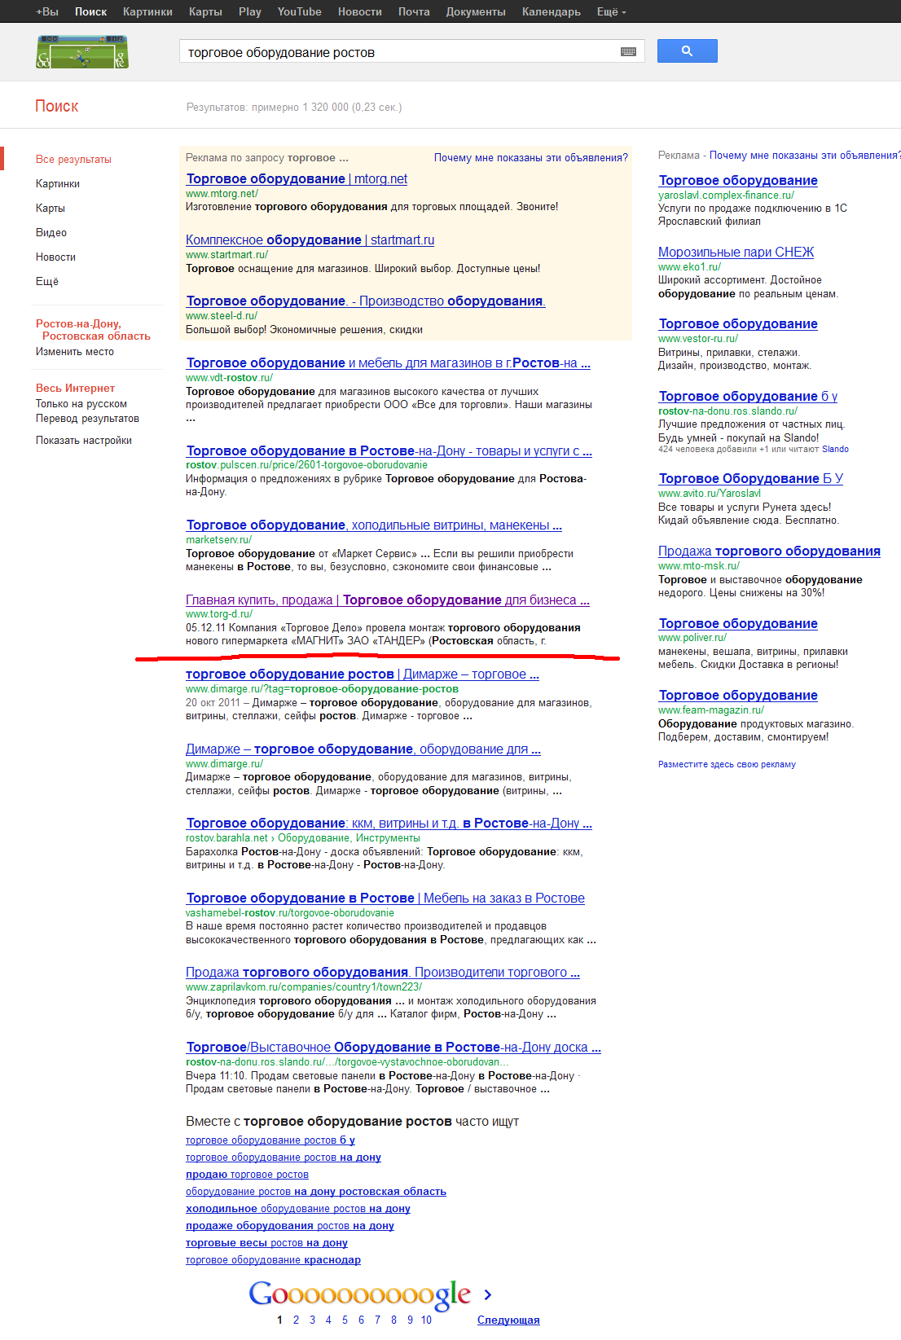Open the marketserv.ru result title
Screen dimensions: 901x1340
[374, 525]
